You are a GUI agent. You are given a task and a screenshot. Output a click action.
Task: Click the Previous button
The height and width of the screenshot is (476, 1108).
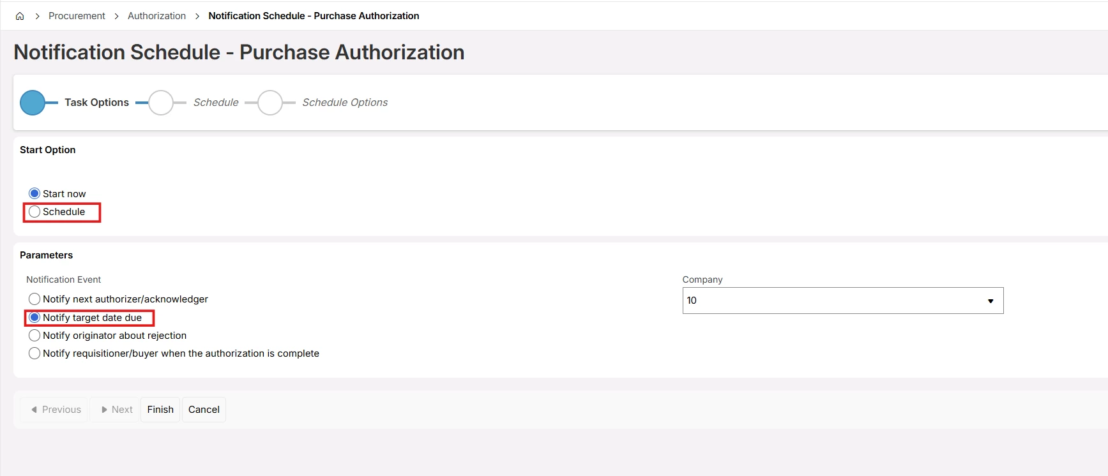pyautogui.click(x=55, y=410)
